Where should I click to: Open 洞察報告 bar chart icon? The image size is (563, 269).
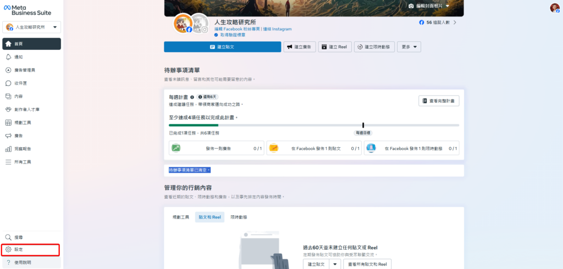coord(8,149)
